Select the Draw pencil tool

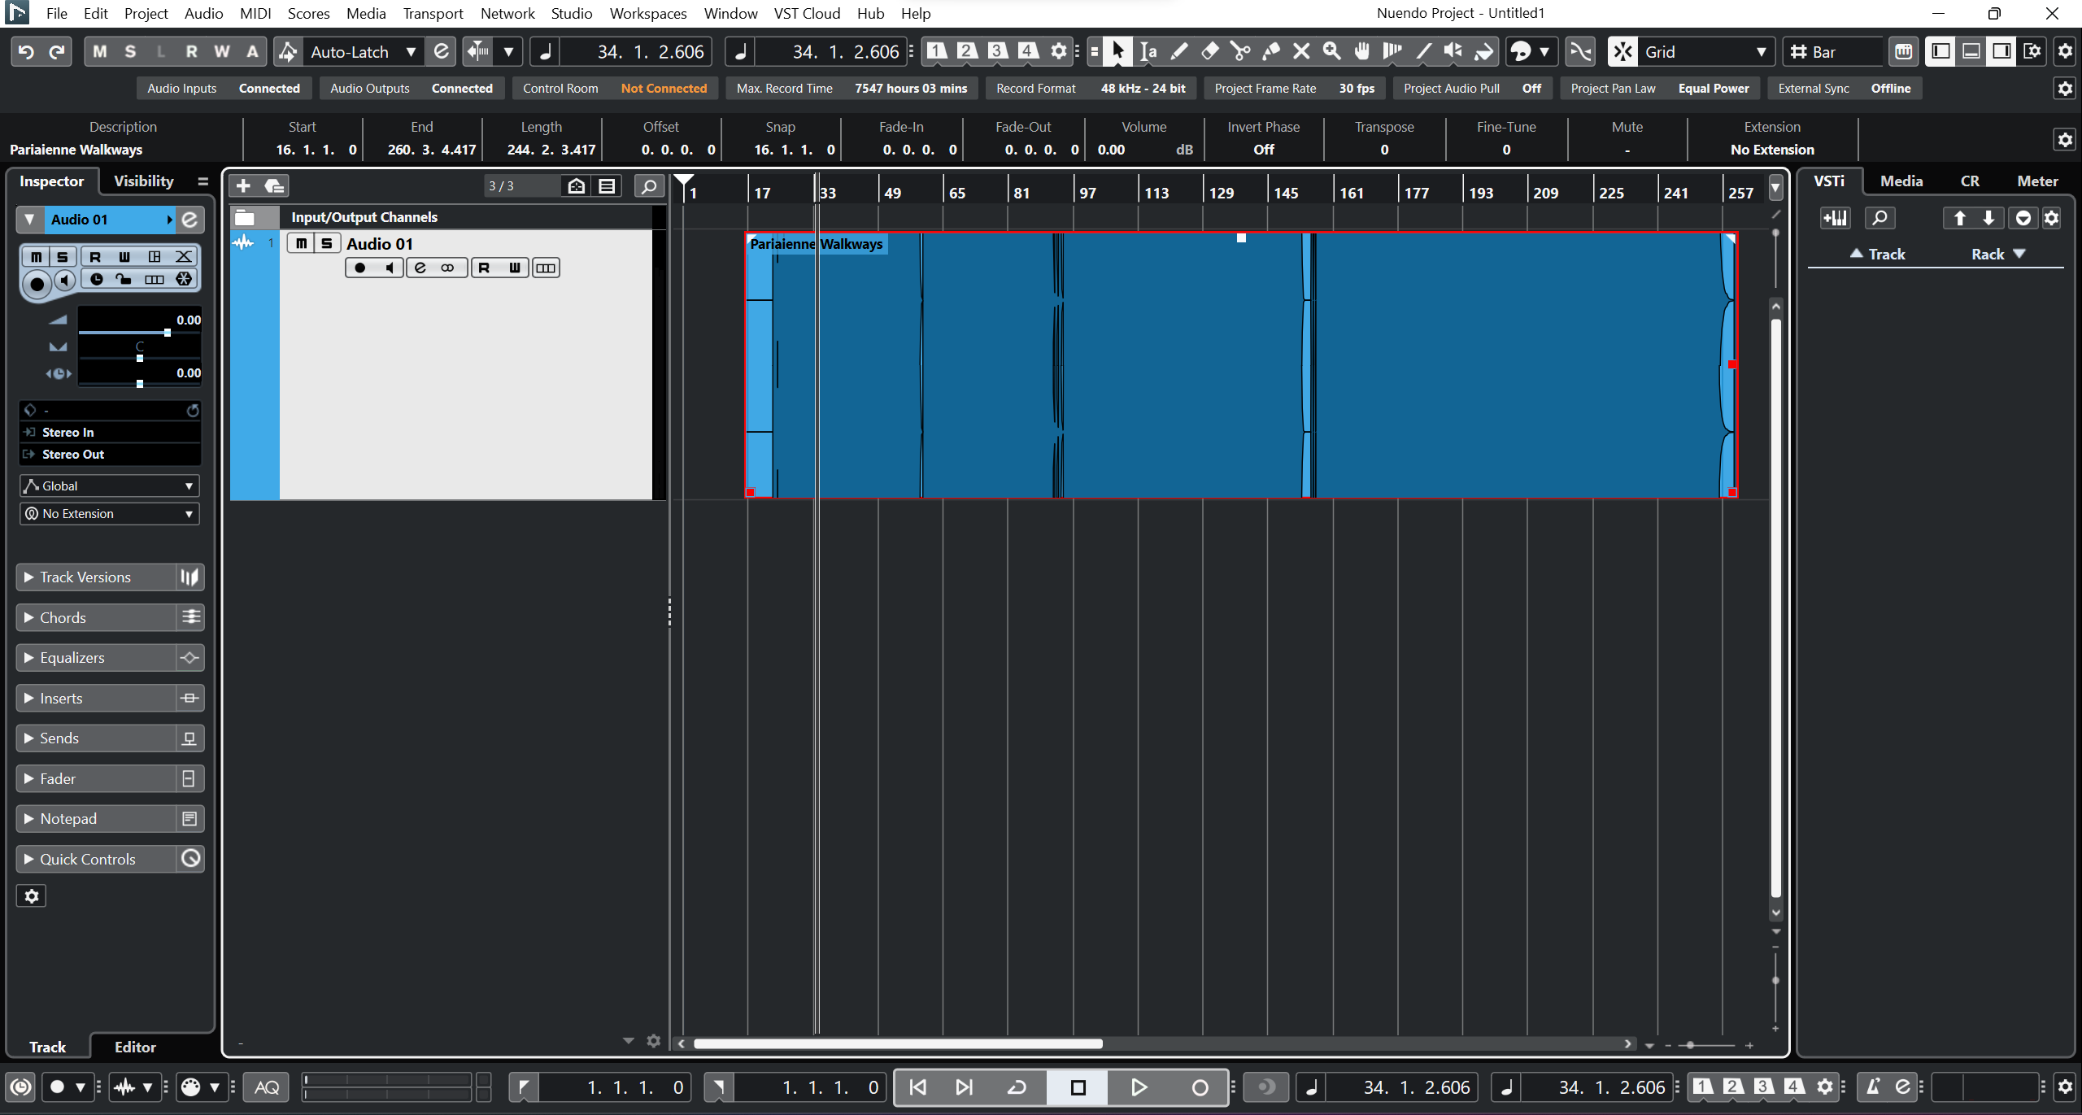click(x=1179, y=52)
